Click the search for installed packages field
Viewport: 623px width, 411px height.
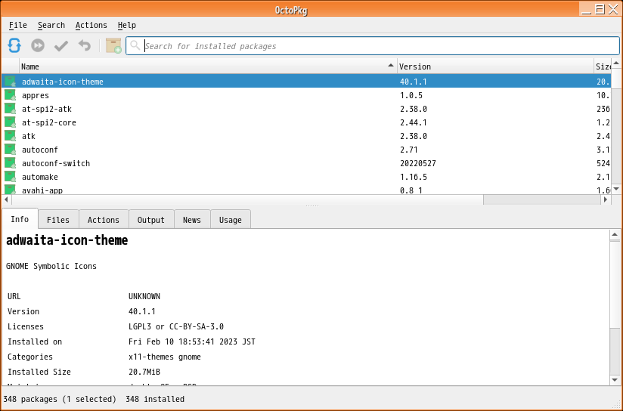pos(373,46)
